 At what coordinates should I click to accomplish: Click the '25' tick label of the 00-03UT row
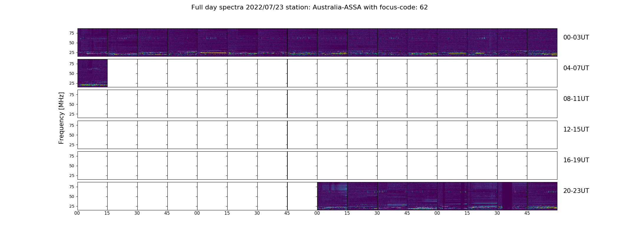[x=72, y=53]
